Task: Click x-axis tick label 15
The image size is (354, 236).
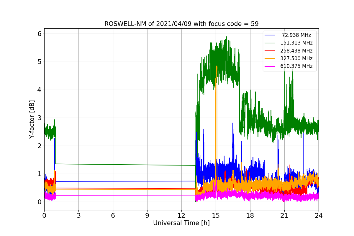Action: point(216,216)
